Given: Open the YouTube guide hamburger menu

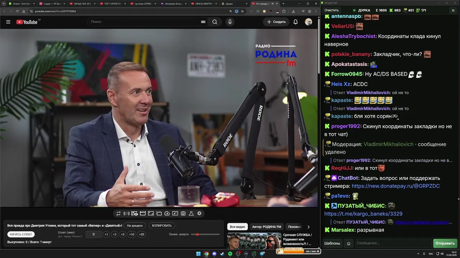Looking at the screenshot, I should (x=8, y=22).
